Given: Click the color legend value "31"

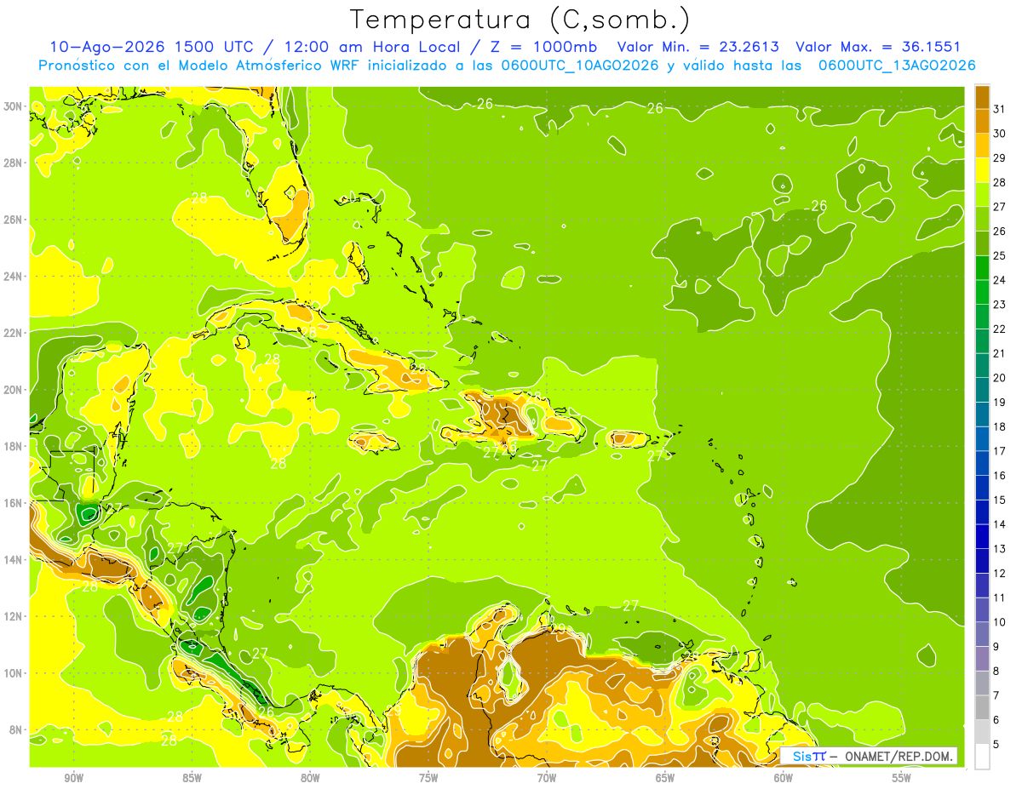Looking at the screenshot, I should 1000,108.
